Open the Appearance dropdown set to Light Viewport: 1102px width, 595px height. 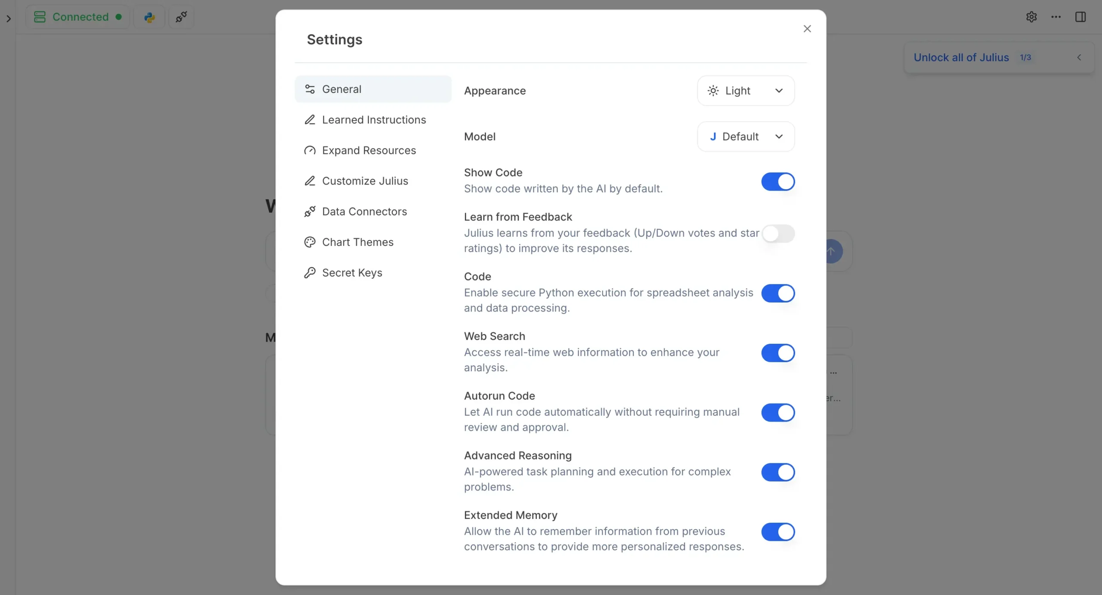pyautogui.click(x=746, y=90)
